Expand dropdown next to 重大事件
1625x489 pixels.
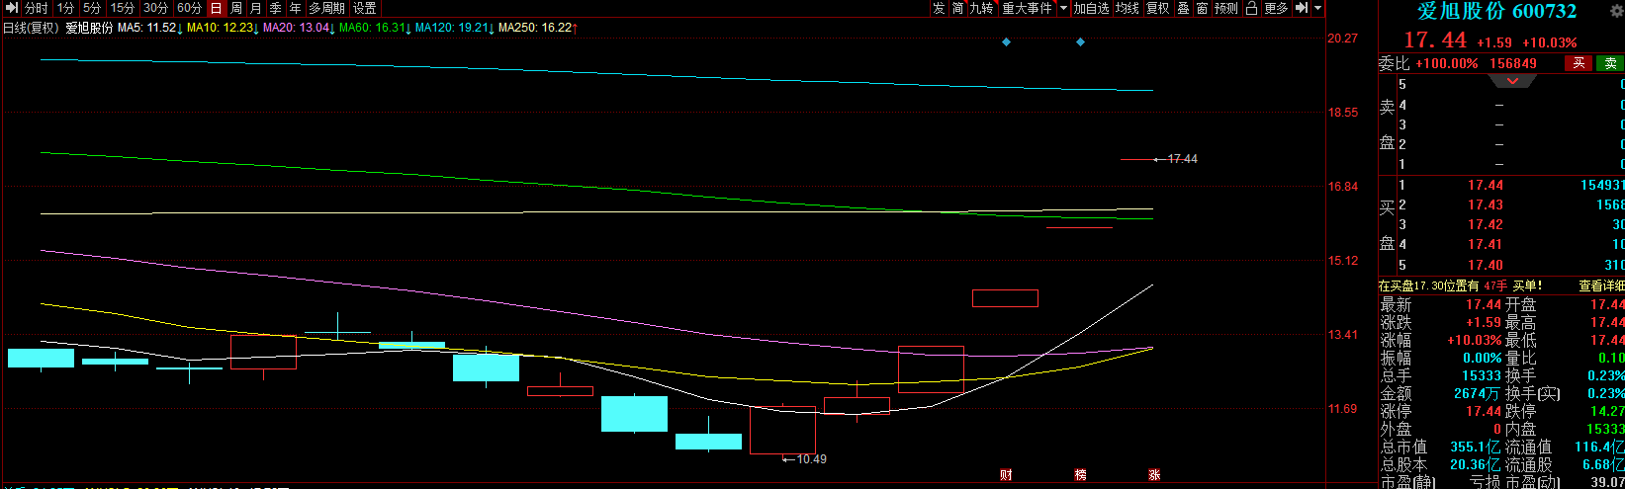pyautogui.click(x=1064, y=8)
